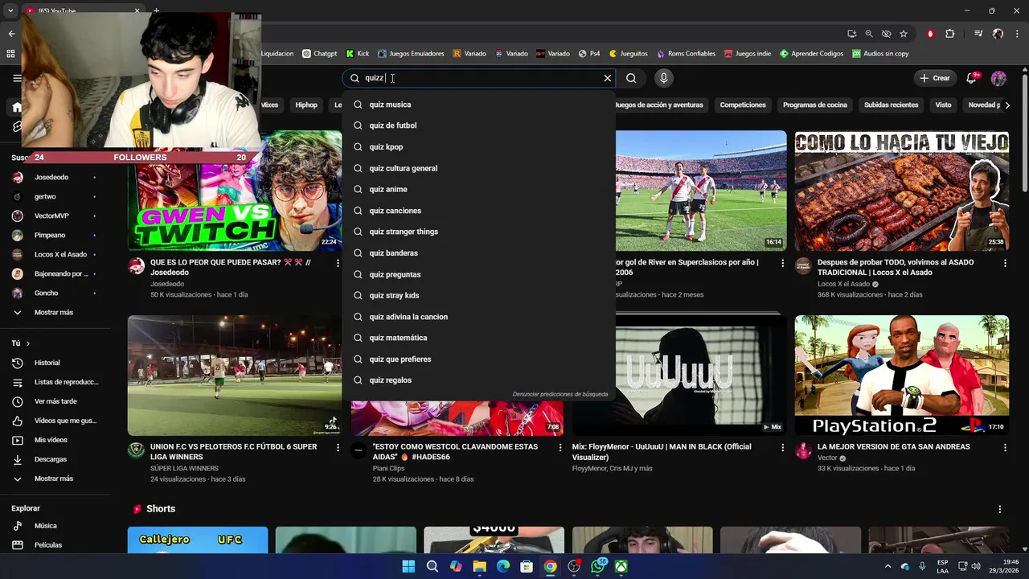Screen dimensions: 1029x579
Task: Click the zoom magnifier in the address bar
Action: (869, 34)
